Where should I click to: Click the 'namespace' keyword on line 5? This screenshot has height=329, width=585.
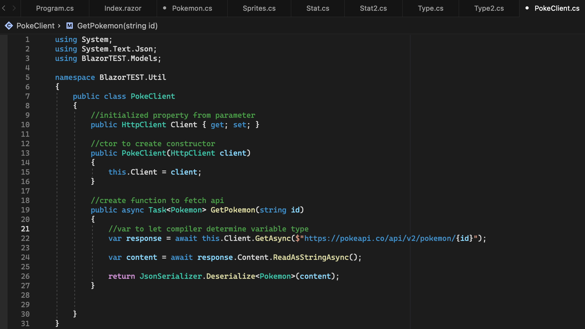[75, 77]
